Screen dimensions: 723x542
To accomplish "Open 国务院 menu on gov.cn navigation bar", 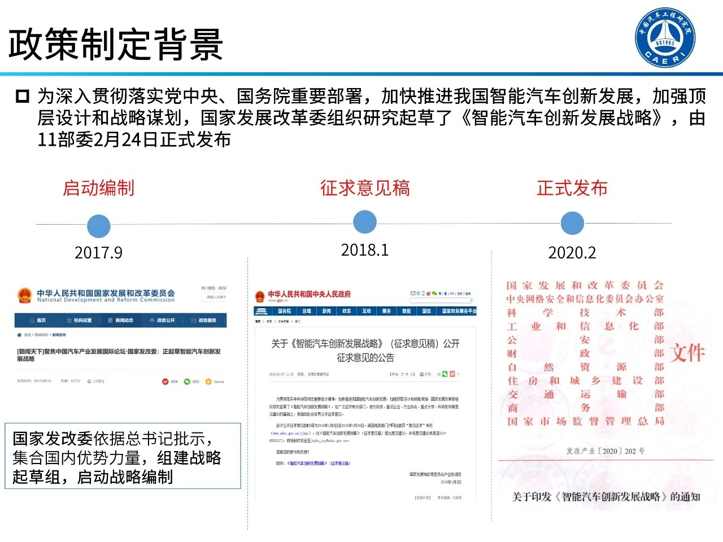I will [x=284, y=311].
